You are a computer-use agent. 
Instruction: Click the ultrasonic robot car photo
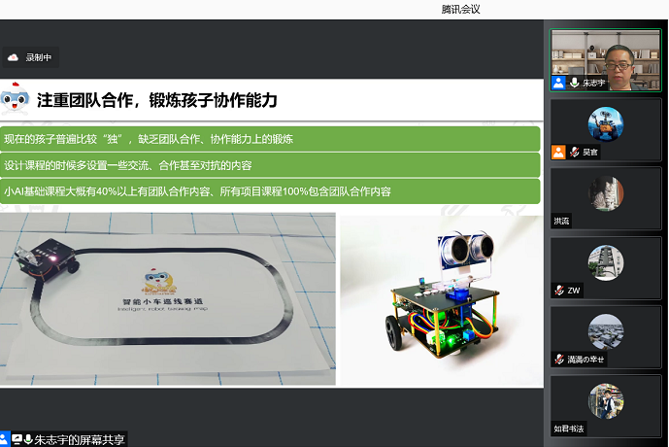click(x=442, y=300)
